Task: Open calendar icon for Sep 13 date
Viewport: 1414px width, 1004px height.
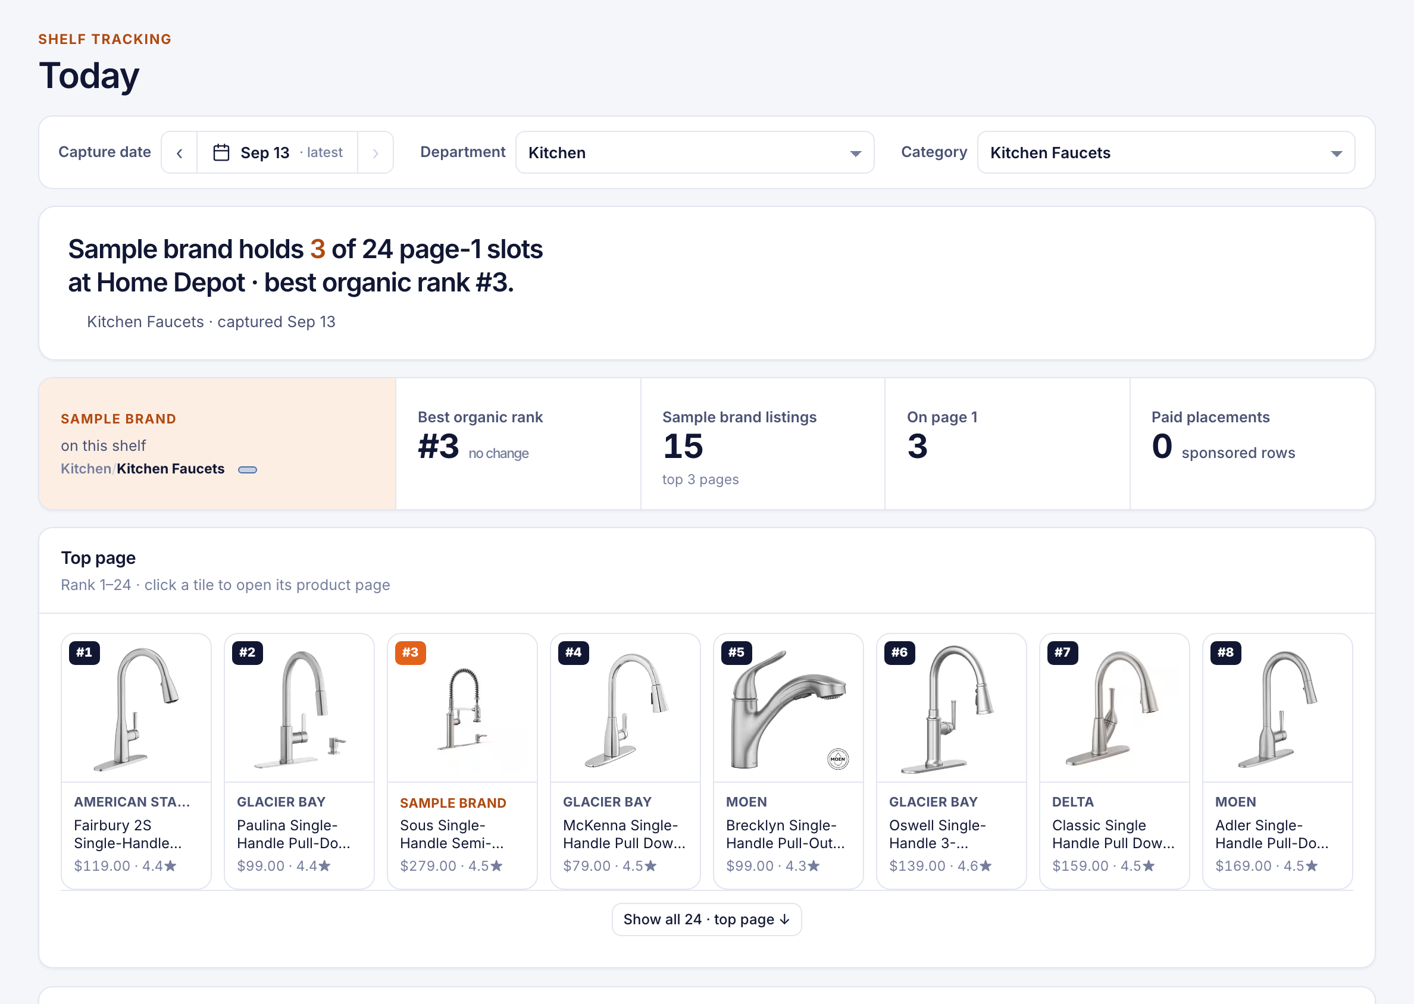Action: click(221, 152)
